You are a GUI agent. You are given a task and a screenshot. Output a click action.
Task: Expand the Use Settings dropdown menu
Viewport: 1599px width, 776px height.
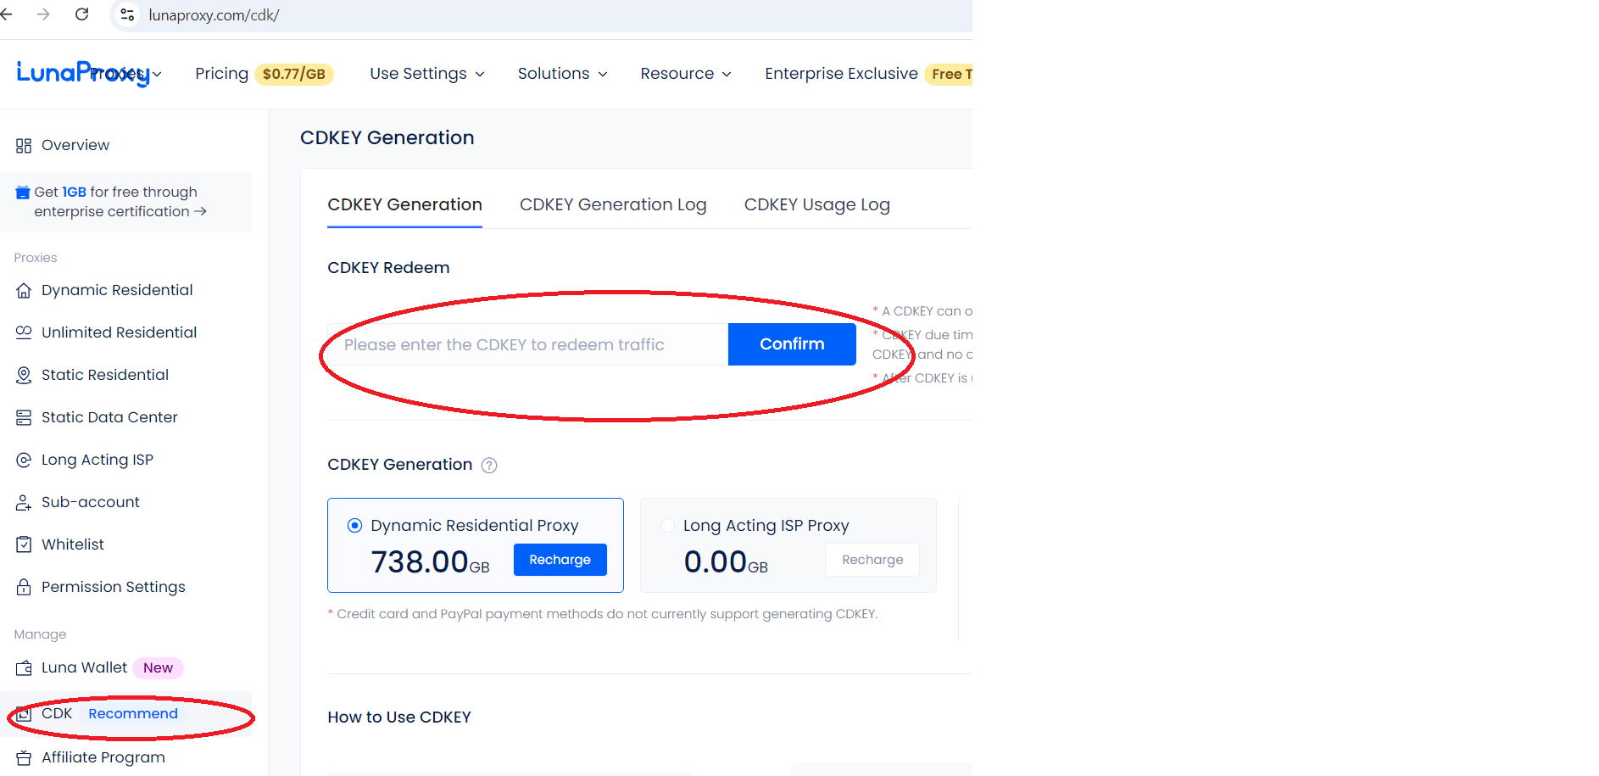[x=427, y=74]
